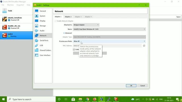Open USB settings category
The width and height of the screenshot is (182, 102).
click(x=43, y=45)
